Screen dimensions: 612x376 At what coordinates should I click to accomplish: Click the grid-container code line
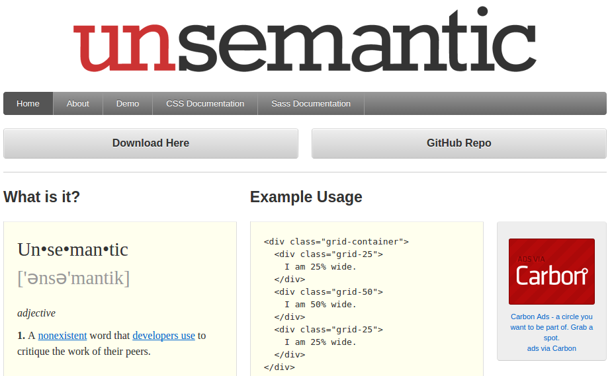pos(336,242)
